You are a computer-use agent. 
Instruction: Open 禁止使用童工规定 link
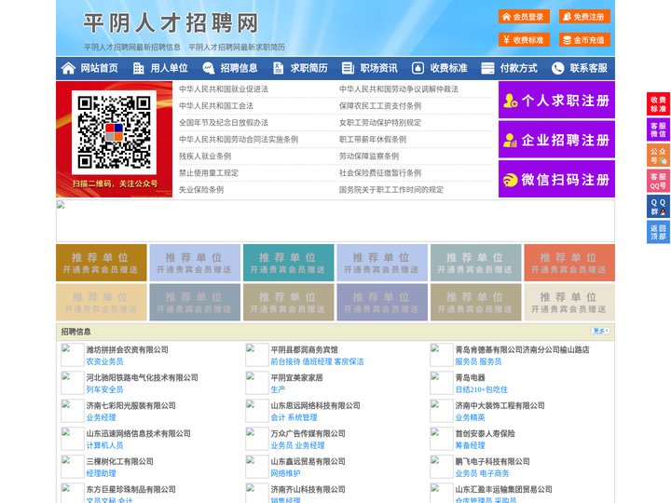point(209,173)
